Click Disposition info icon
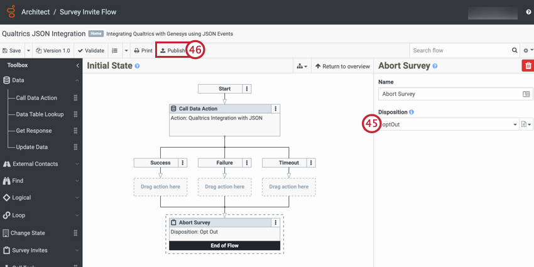This screenshot has height=267, width=534. [x=411, y=112]
